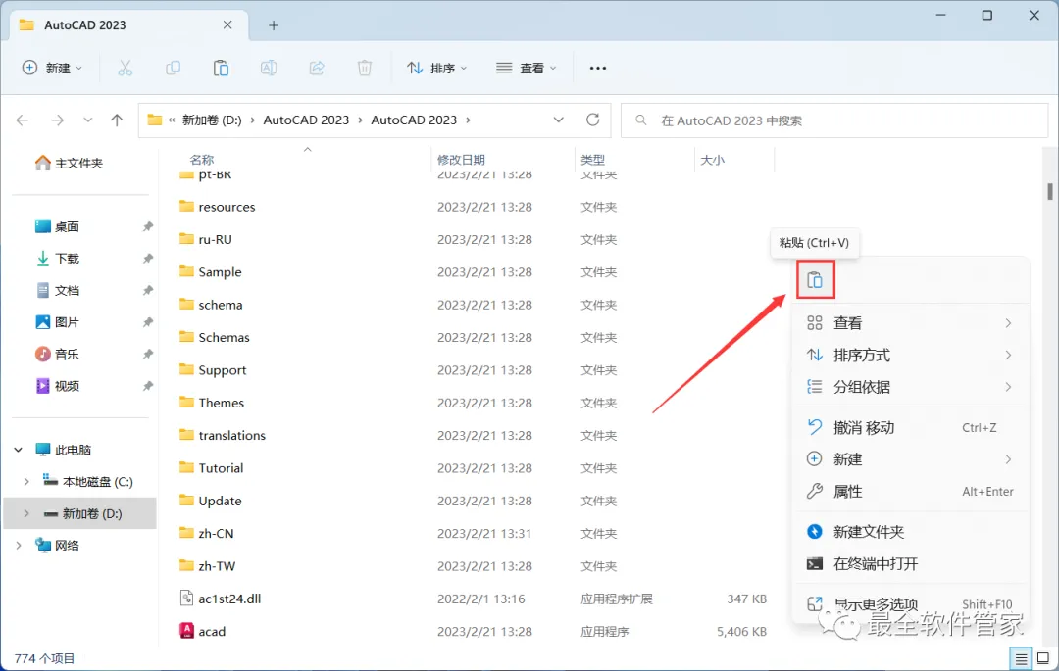
Task: Sort by the 修改日期 column header
Action: 461,159
